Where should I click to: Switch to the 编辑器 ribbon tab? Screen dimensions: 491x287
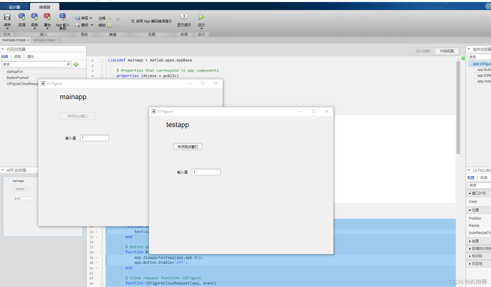tap(45, 7)
